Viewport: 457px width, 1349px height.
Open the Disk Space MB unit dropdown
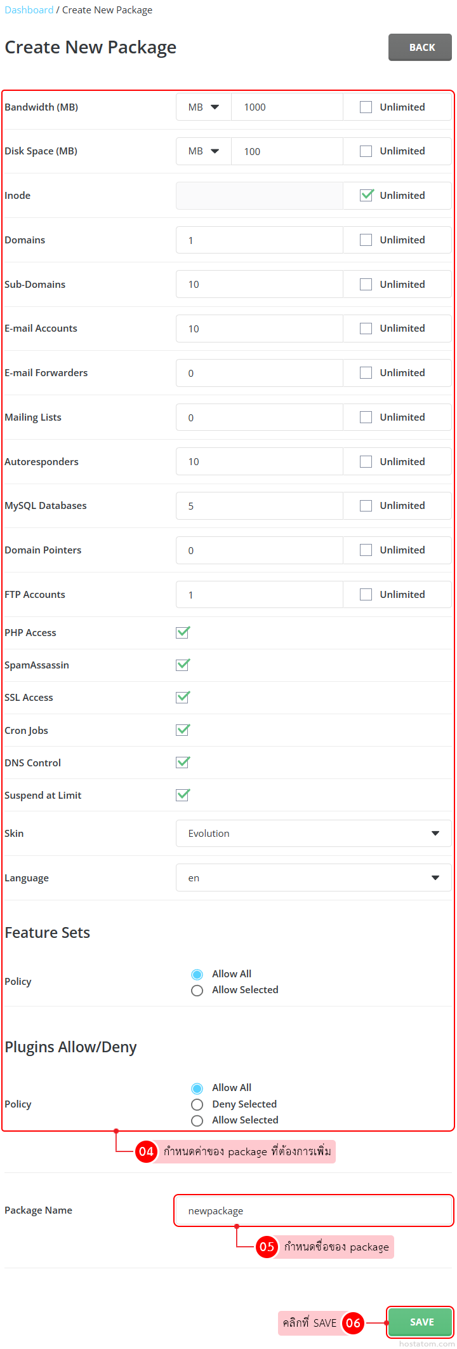click(203, 151)
